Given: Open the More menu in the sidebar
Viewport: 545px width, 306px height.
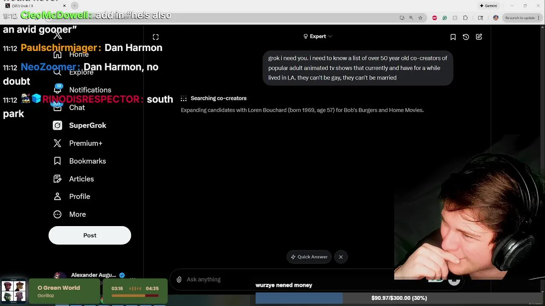Looking at the screenshot, I should point(69,214).
